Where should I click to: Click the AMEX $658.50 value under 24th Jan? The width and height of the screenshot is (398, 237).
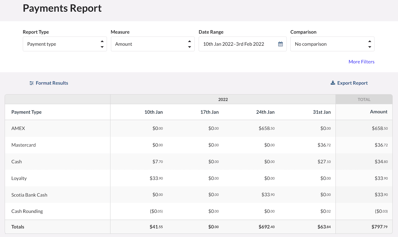click(x=266, y=128)
